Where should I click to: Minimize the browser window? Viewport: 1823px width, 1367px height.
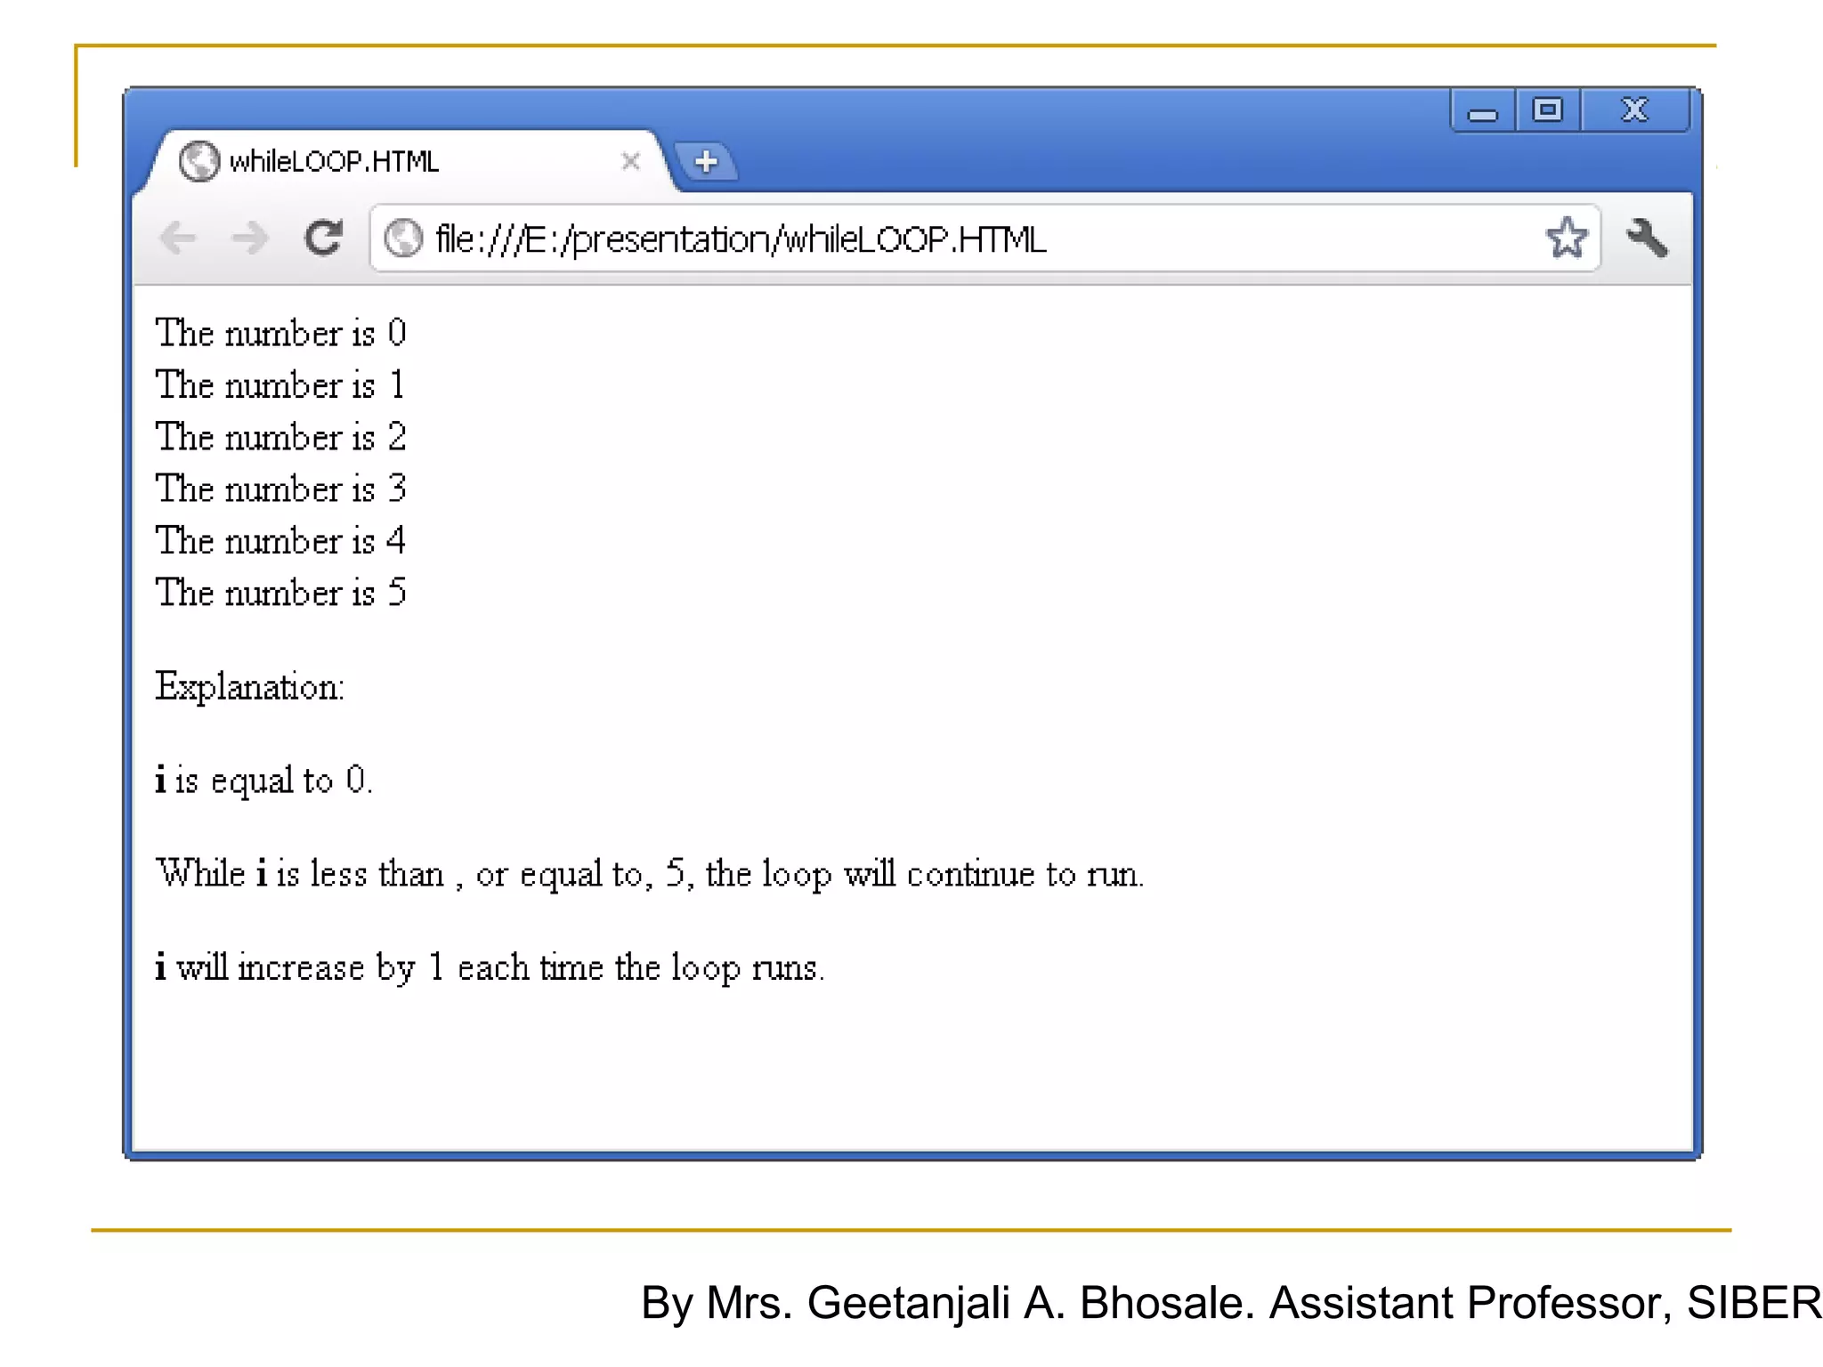click(1483, 111)
